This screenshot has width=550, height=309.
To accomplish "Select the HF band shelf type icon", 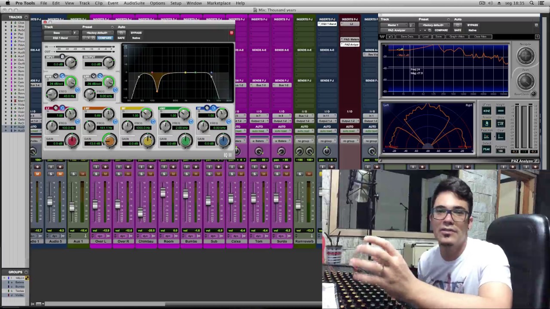I will [x=213, y=108].
